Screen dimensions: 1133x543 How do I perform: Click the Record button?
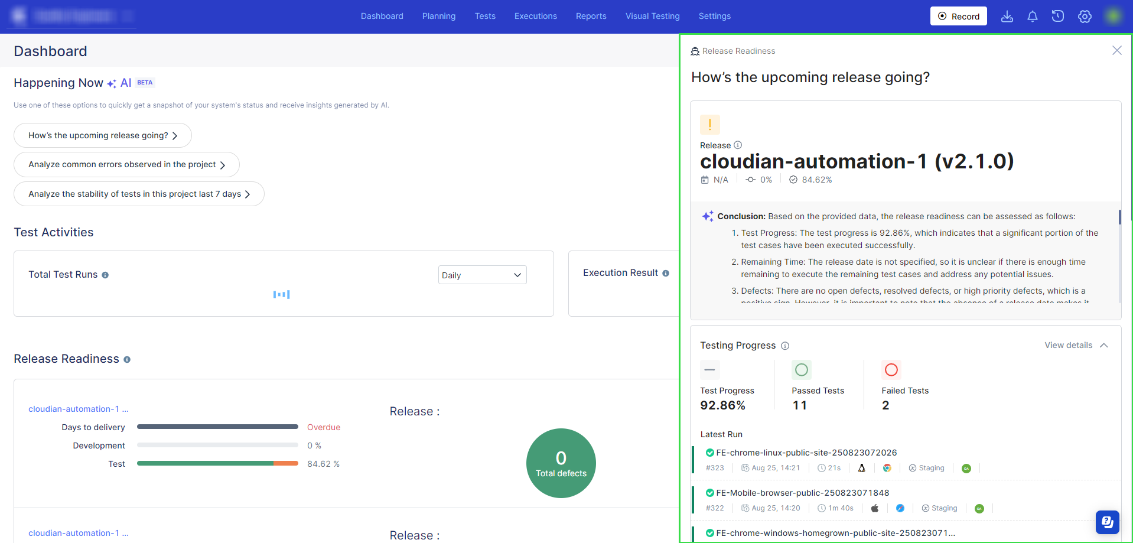[x=958, y=17]
